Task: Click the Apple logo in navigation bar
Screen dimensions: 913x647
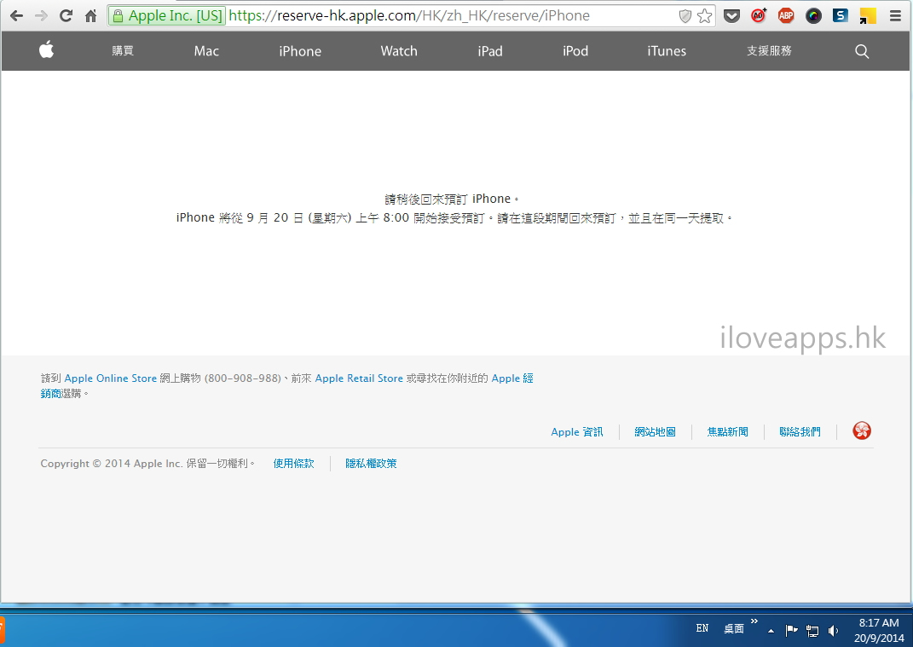Action: click(x=47, y=50)
